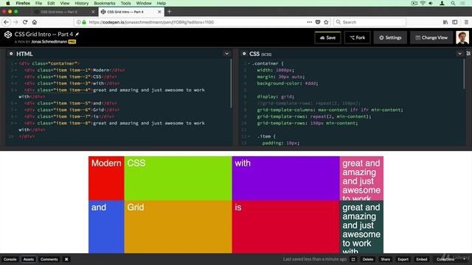The width and height of the screenshot is (472, 265).
Task: Bookmark this page with the star
Action: click(x=326, y=22)
